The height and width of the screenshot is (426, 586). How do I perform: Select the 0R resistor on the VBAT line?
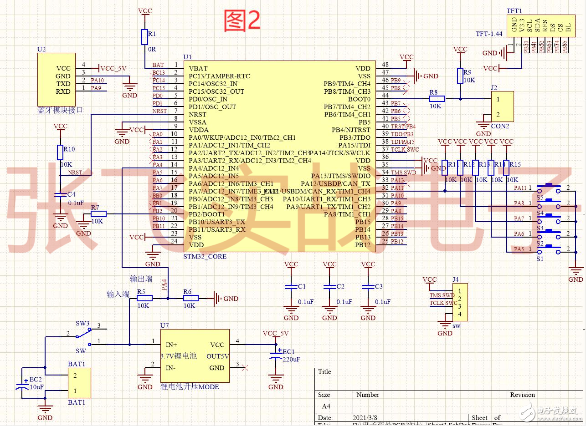tap(145, 37)
